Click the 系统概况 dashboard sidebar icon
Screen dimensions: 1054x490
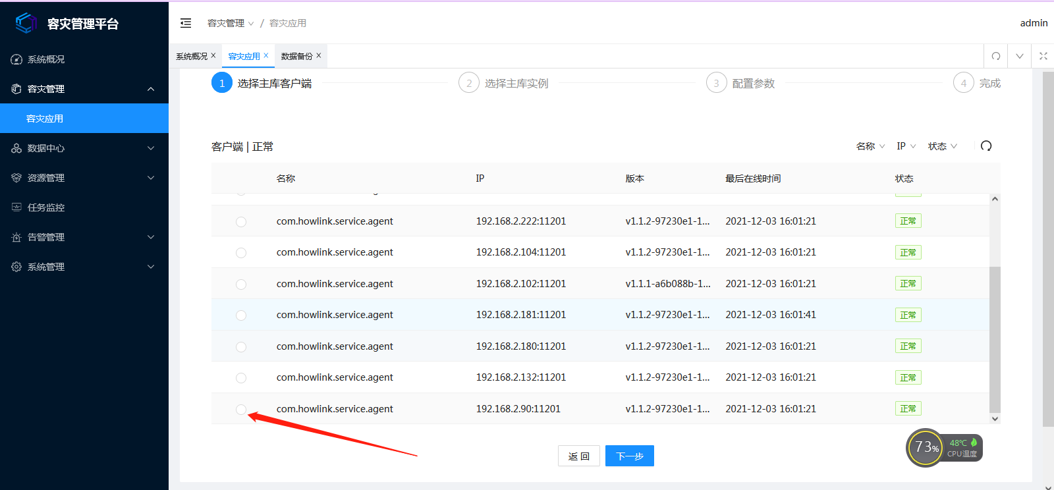pos(16,59)
